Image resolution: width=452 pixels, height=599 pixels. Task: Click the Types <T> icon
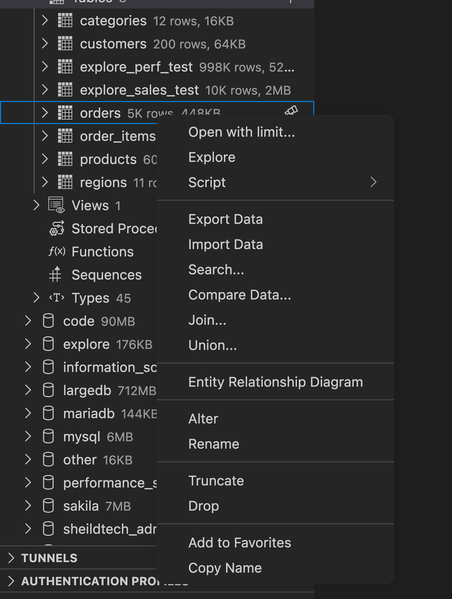tap(57, 298)
